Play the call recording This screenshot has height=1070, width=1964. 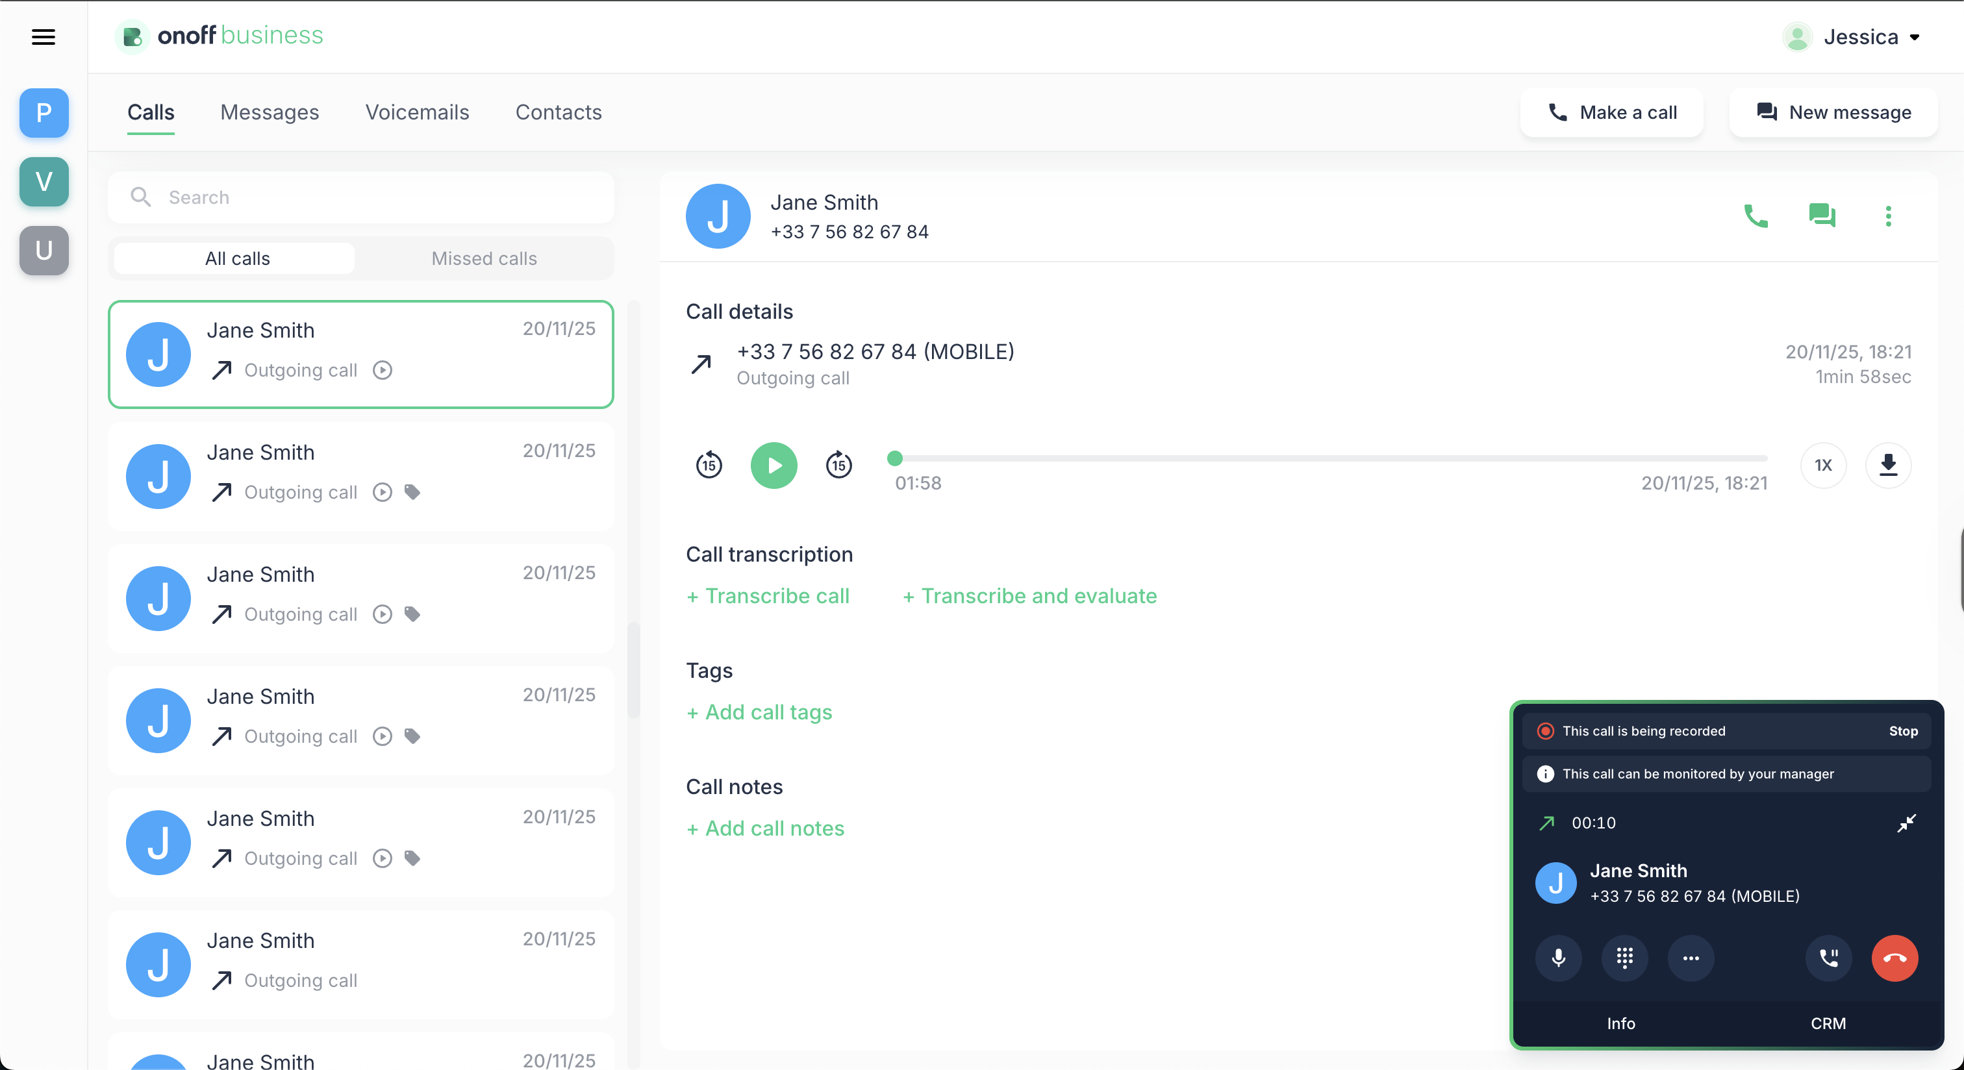[x=774, y=465]
